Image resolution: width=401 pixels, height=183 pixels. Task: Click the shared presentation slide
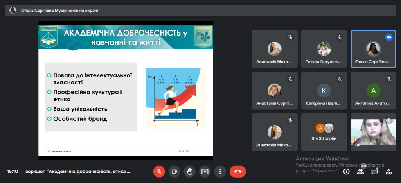126,90
